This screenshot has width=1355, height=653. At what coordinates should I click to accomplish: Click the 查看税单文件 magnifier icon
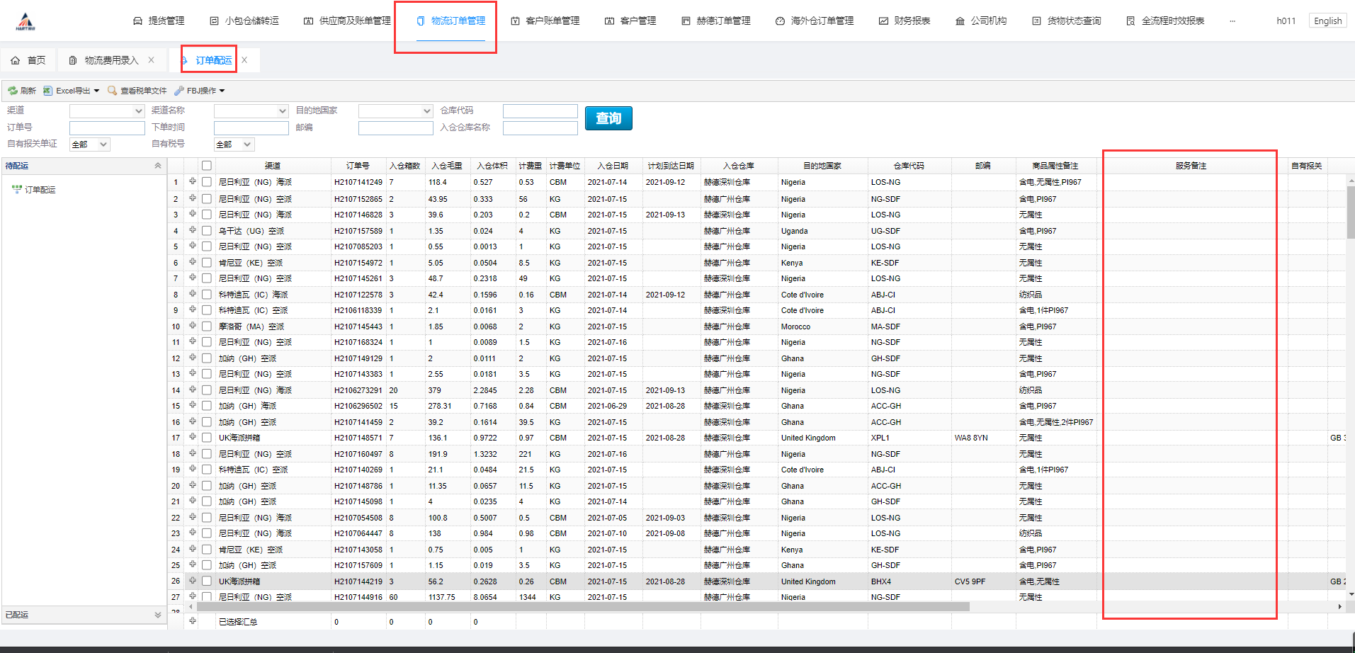112,91
